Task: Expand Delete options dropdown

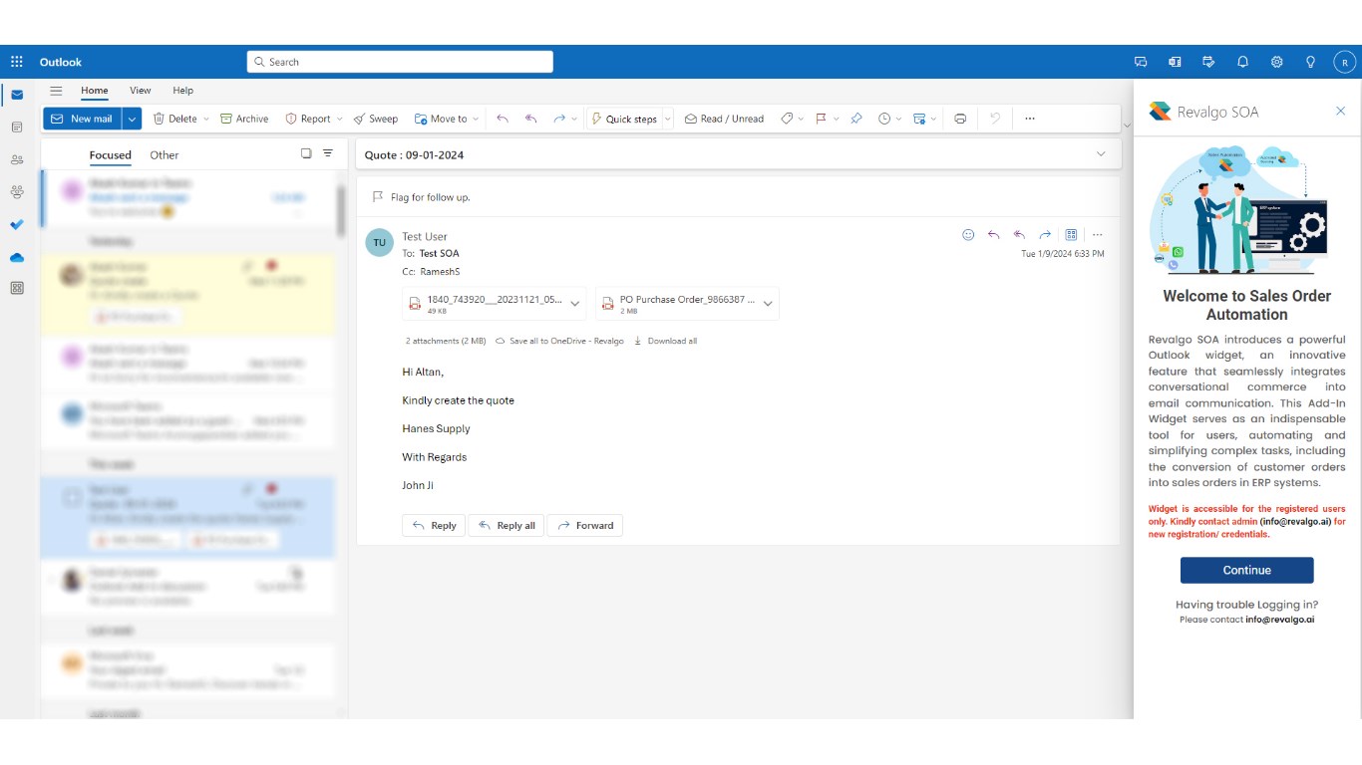Action: point(206,119)
